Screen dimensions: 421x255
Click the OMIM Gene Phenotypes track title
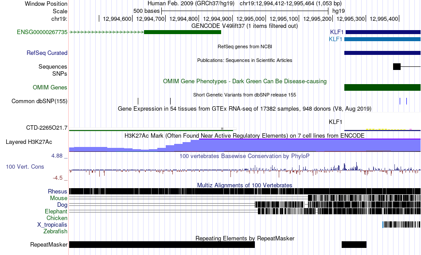245,81
